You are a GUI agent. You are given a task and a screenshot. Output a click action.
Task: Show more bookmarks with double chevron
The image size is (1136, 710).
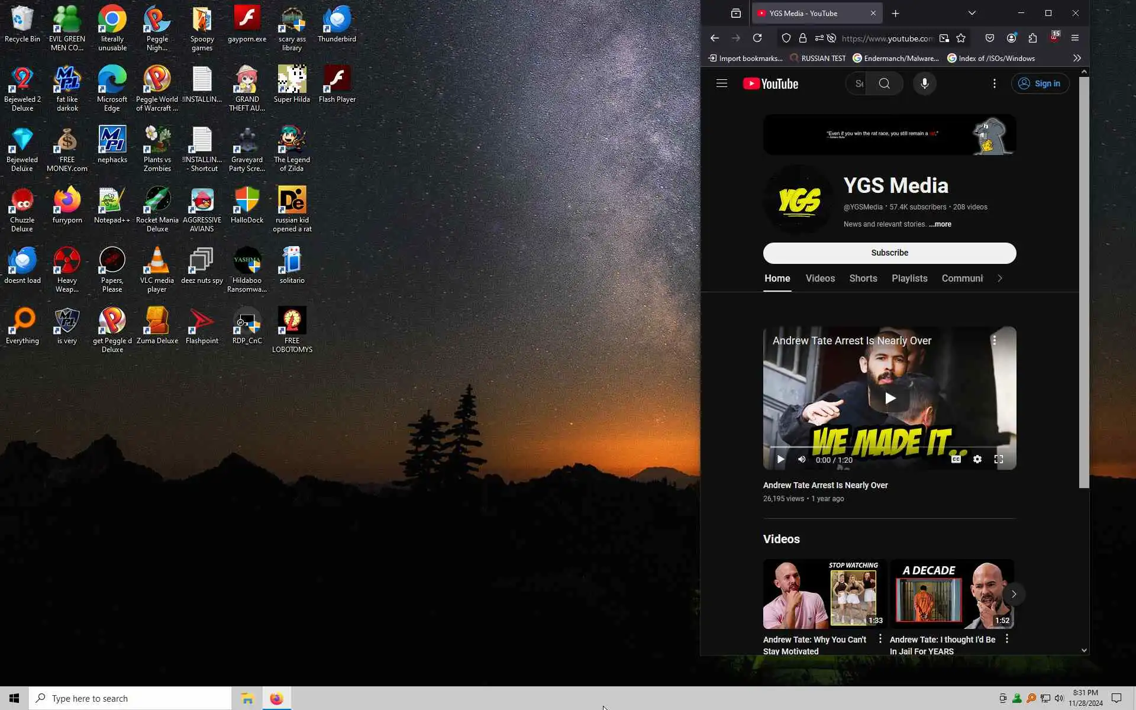1077,58
